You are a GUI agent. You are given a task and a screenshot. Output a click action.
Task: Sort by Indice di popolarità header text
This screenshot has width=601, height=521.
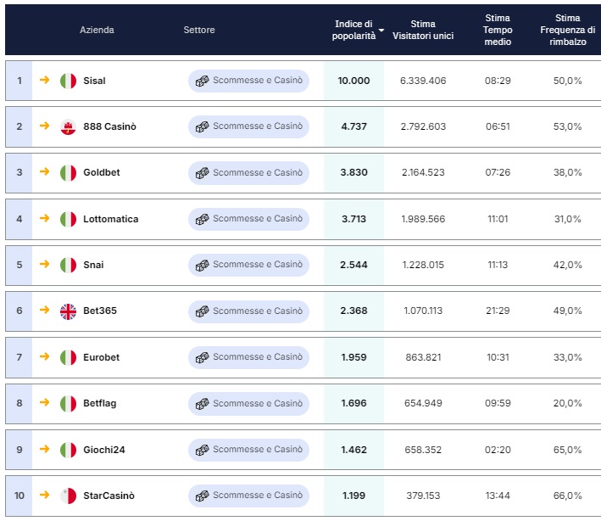tap(353, 30)
